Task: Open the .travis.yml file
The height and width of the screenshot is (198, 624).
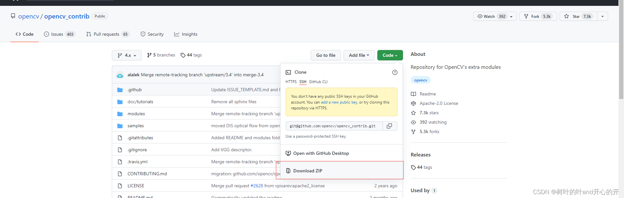Action: (x=137, y=162)
